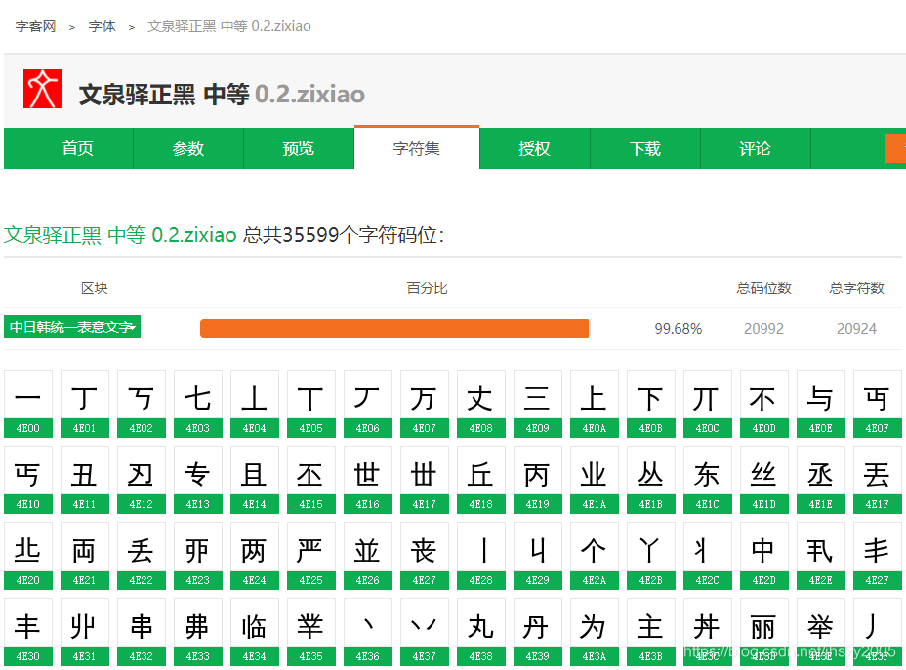Select the 字符集 tab
Image resolution: width=906 pixels, height=670 pixels.
(417, 147)
